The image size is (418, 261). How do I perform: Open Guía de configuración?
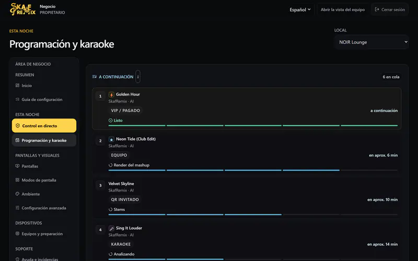tap(44, 99)
